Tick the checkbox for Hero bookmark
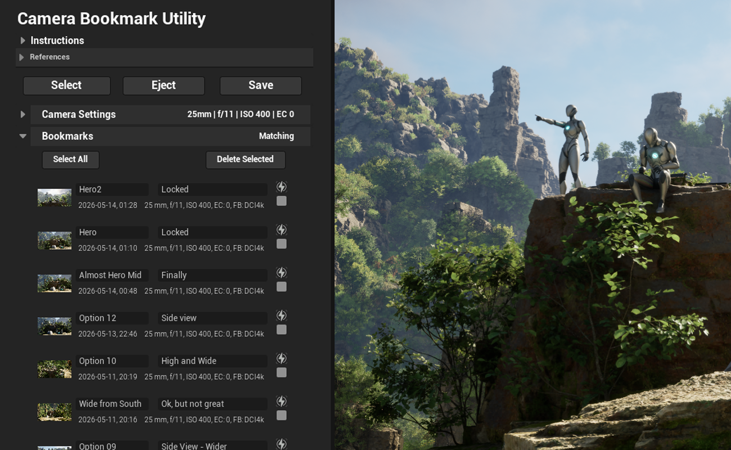The width and height of the screenshot is (731, 450). coord(282,244)
